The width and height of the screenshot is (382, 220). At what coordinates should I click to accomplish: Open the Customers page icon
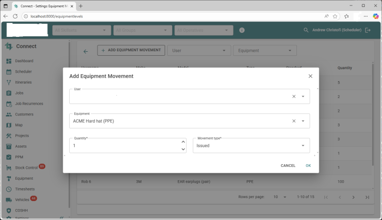9,114
